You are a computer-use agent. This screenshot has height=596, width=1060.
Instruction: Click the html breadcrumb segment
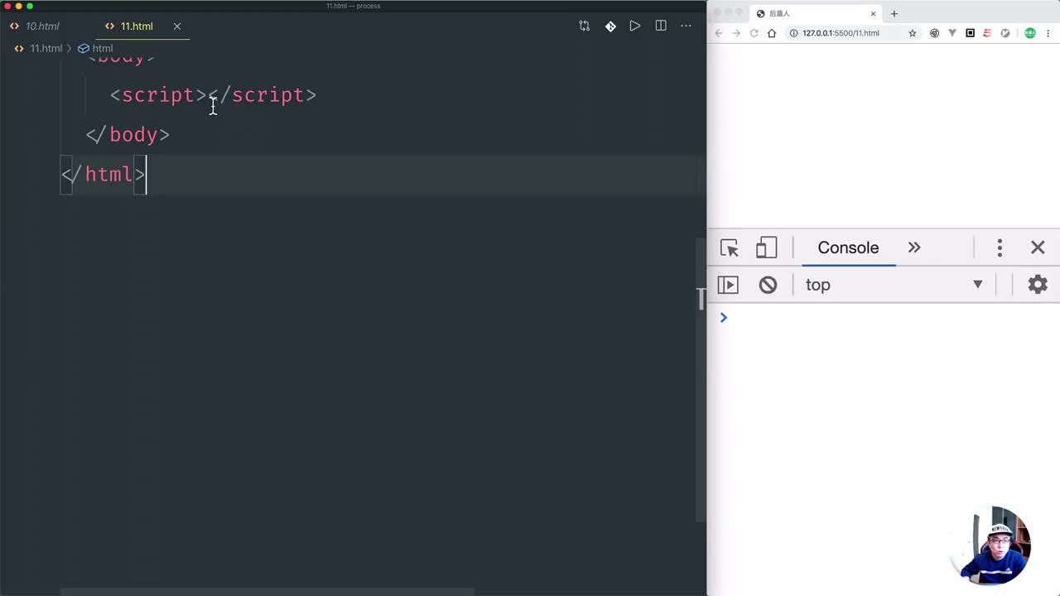point(95,49)
